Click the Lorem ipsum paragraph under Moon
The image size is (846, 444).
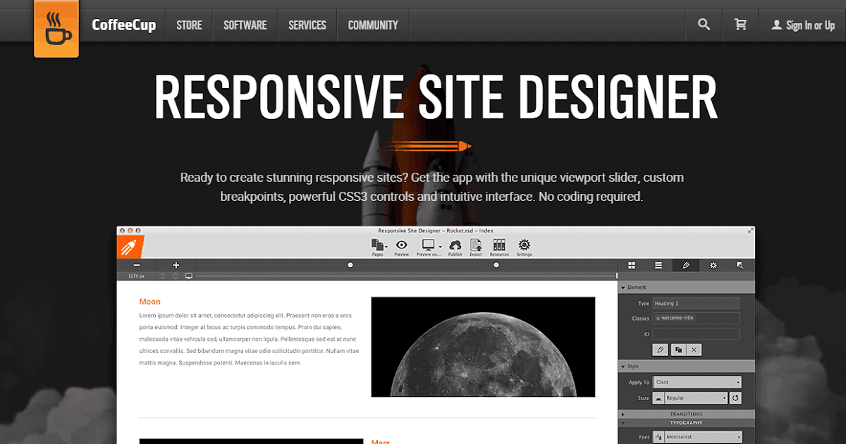point(249,339)
